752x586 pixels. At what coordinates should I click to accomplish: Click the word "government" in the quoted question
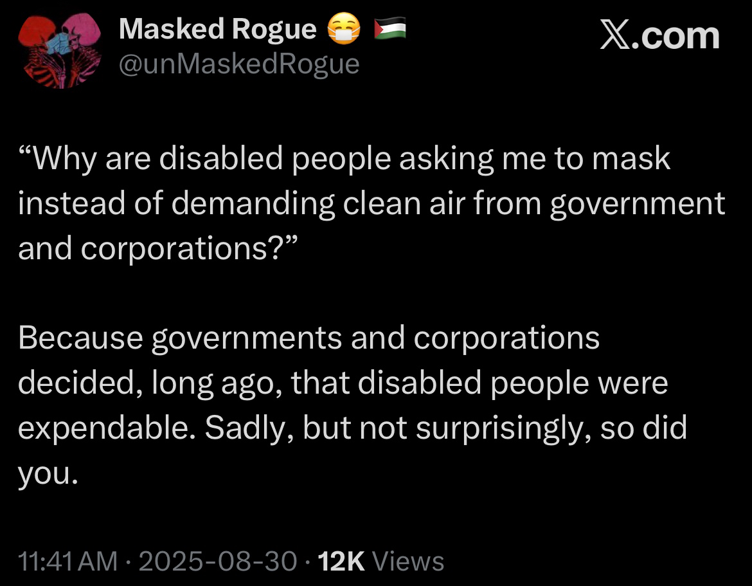[638, 205]
